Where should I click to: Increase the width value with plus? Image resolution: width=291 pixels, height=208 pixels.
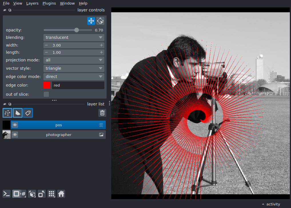[x=101, y=45]
